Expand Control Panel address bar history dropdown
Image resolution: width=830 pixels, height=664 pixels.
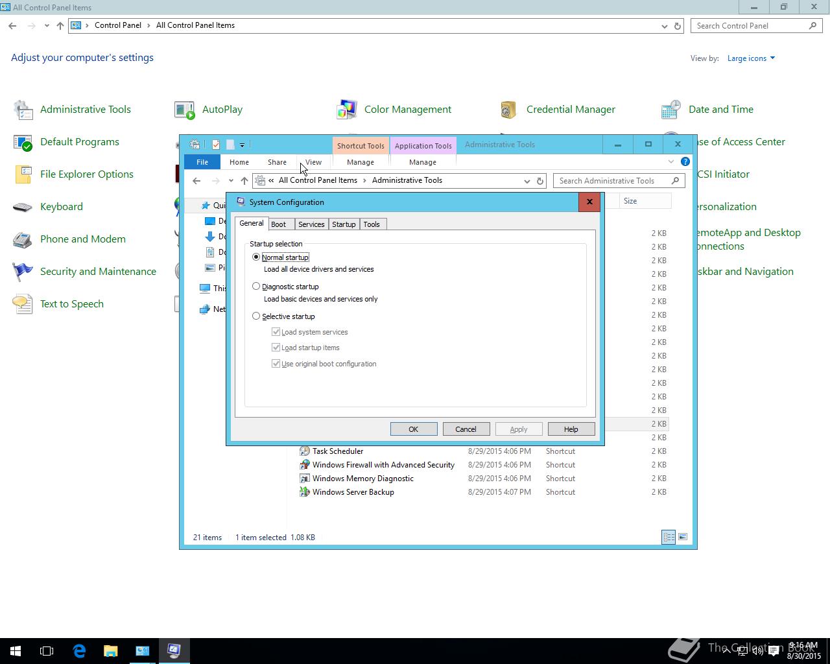664,26
